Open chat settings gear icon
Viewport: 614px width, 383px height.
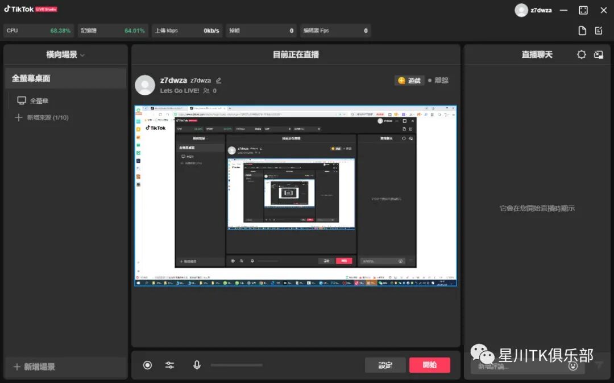582,54
